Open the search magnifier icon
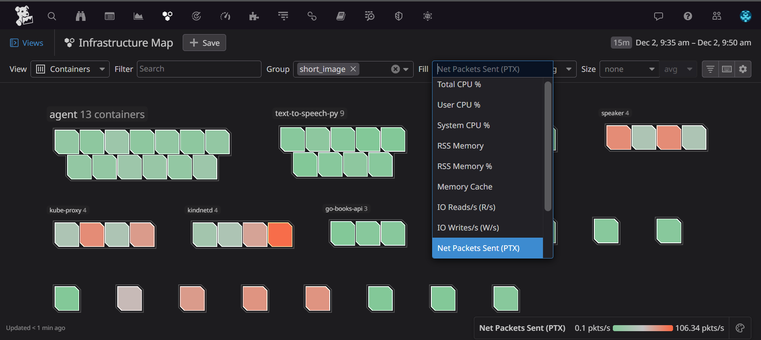The image size is (761, 340). pos(52,16)
